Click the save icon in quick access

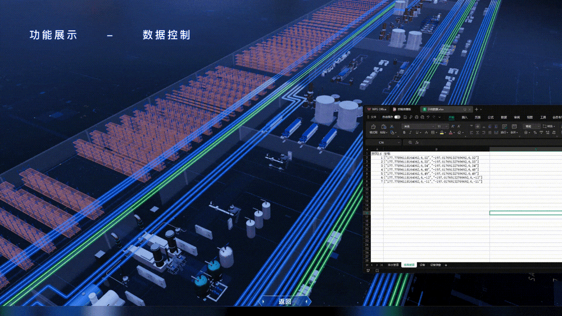[405, 118]
